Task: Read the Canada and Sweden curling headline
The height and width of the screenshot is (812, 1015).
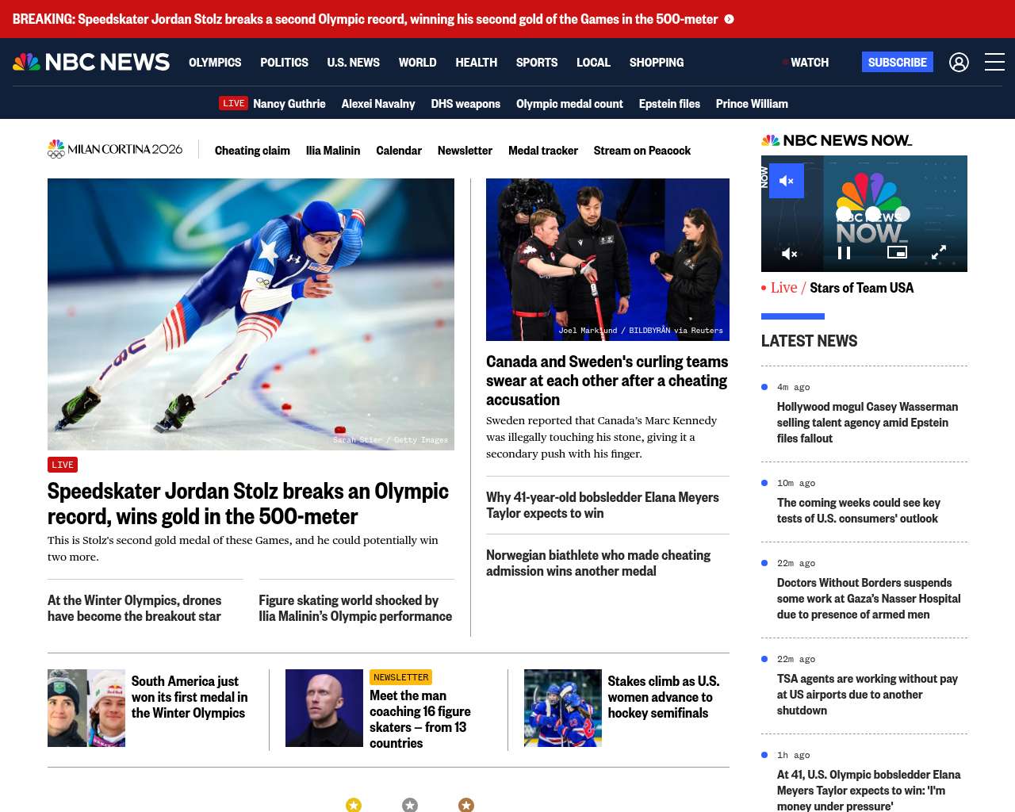Action: (607, 381)
